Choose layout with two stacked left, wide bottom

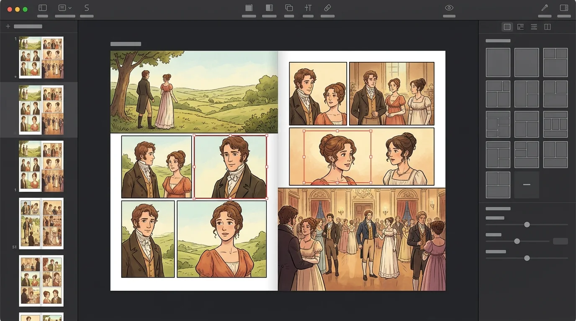[x=527, y=155]
